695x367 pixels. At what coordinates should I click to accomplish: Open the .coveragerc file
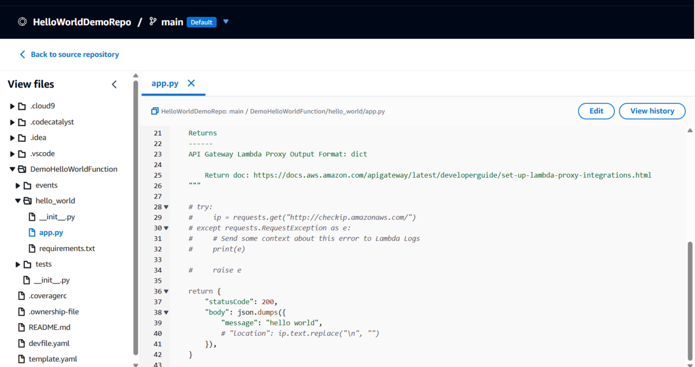[x=48, y=296]
